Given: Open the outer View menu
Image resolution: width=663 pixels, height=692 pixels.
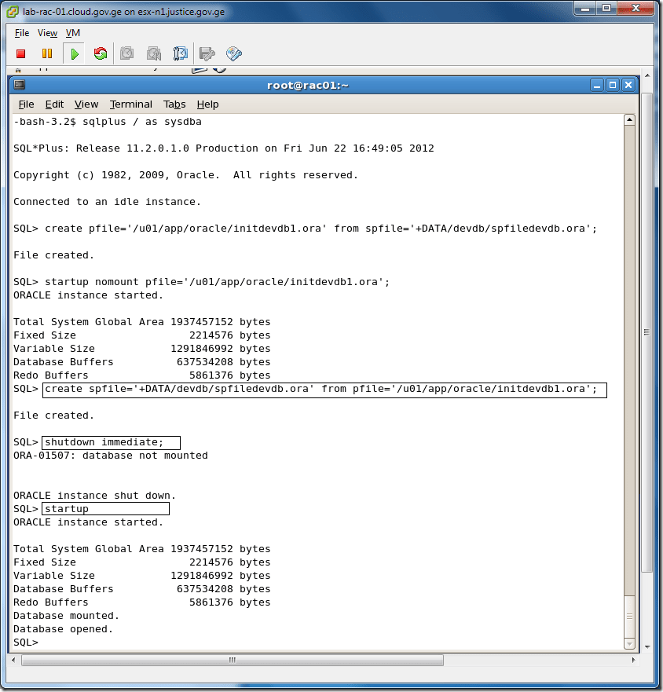Looking at the screenshot, I should [x=47, y=33].
